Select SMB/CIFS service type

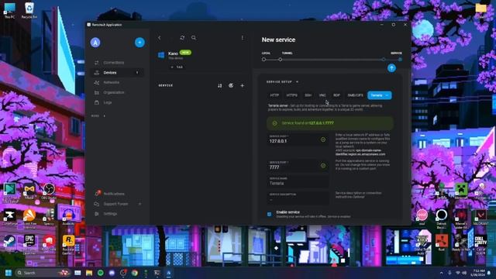(355, 95)
